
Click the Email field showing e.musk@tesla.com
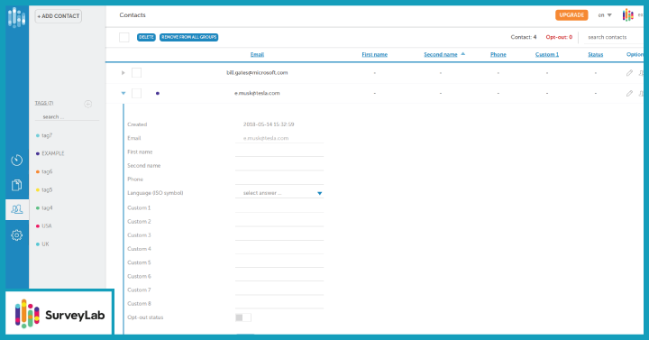coord(279,138)
